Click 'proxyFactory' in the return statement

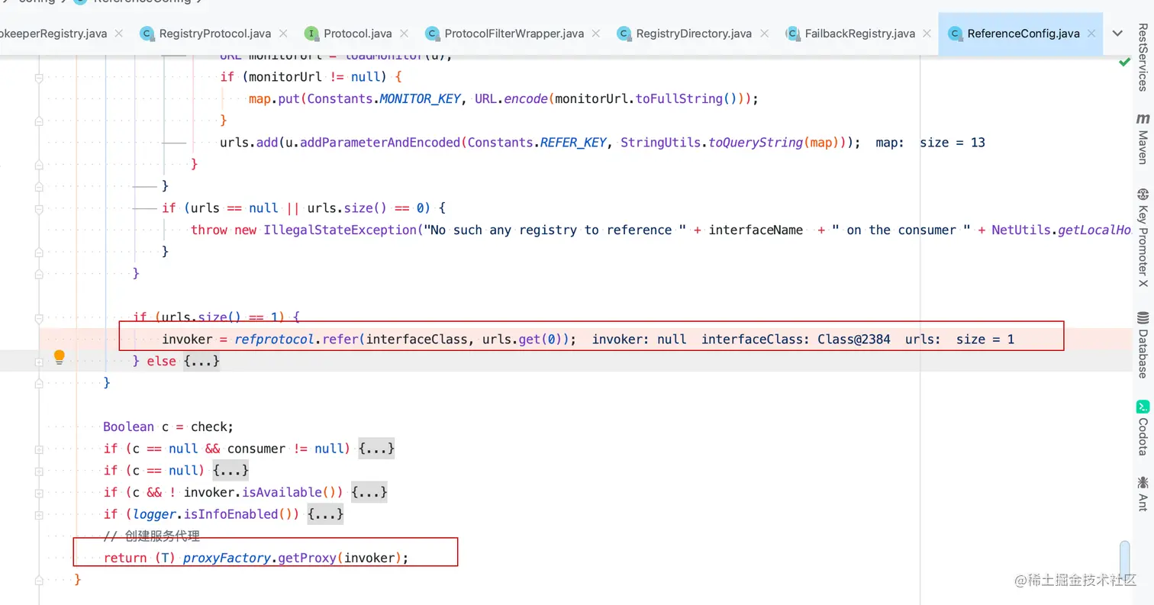coord(227,558)
